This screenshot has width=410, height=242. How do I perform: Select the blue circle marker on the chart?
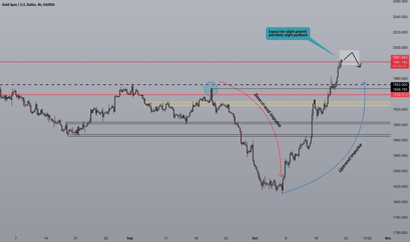(x=211, y=89)
